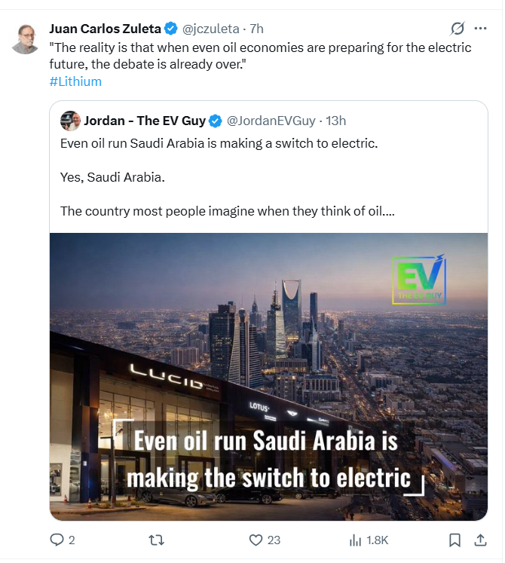Click the @JordanEVGuy handle

coord(269,121)
